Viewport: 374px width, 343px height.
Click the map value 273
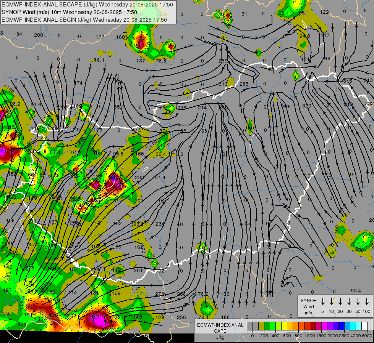tap(159, 294)
